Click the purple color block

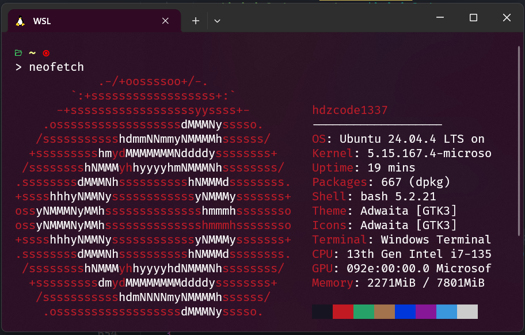tap(426, 311)
